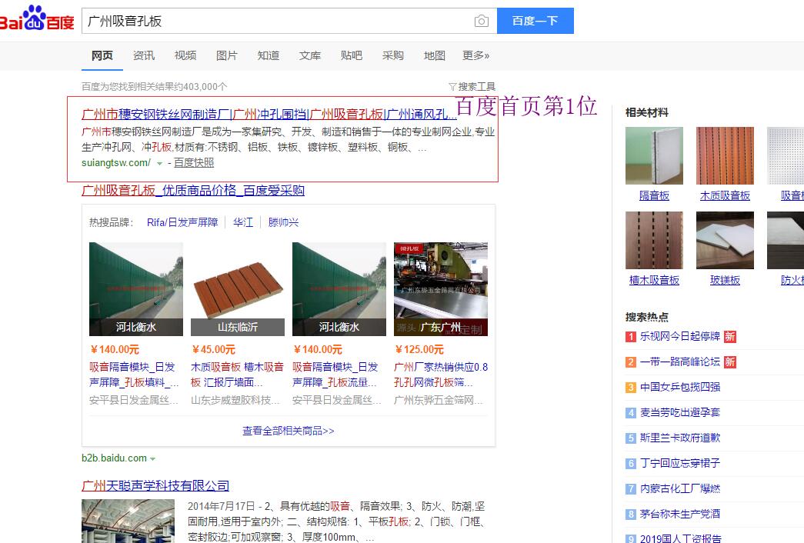
Task: Open the 玻镁板 material thumbnail
Action: pos(725,241)
